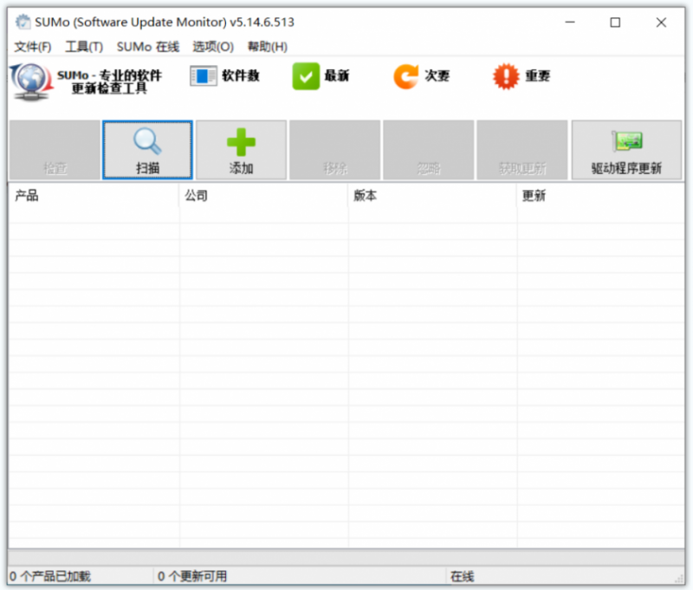Click the SUMo app icon in title bar

[x=23, y=22]
